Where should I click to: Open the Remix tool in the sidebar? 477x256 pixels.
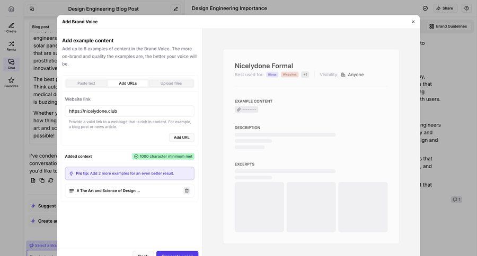pyautogui.click(x=11, y=46)
